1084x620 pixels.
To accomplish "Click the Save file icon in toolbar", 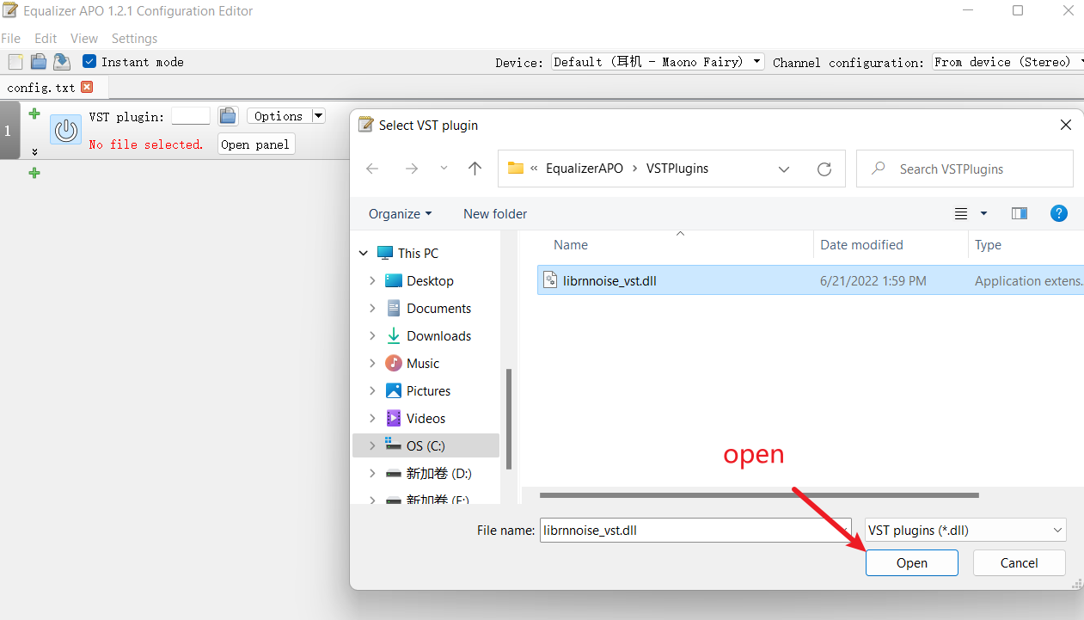I will [x=62, y=62].
